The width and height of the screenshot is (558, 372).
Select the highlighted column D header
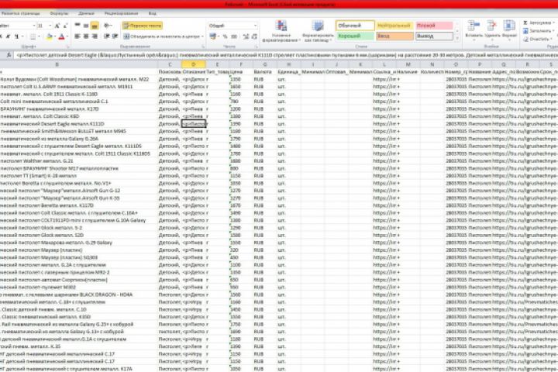[193, 64]
